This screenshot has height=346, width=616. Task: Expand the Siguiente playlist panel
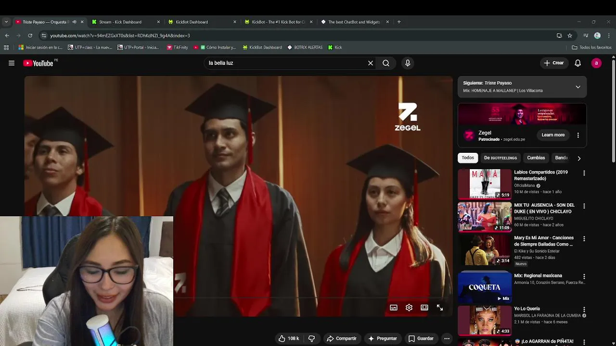(x=578, y=87)
